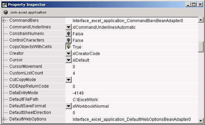
Task: Edit the CustomListCount value
Action: (x=132, y=73)
